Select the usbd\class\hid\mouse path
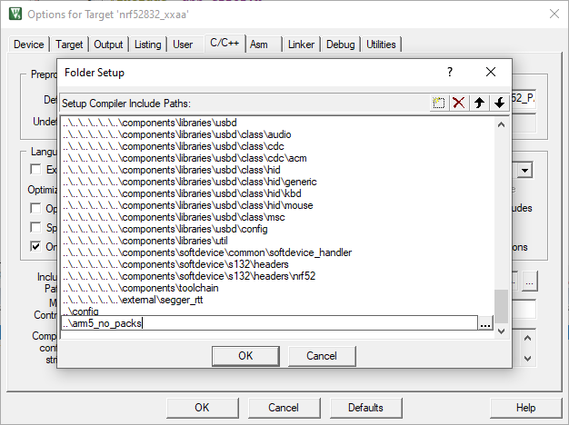This screenshot has height=425, width=569. tap(188, 205)
